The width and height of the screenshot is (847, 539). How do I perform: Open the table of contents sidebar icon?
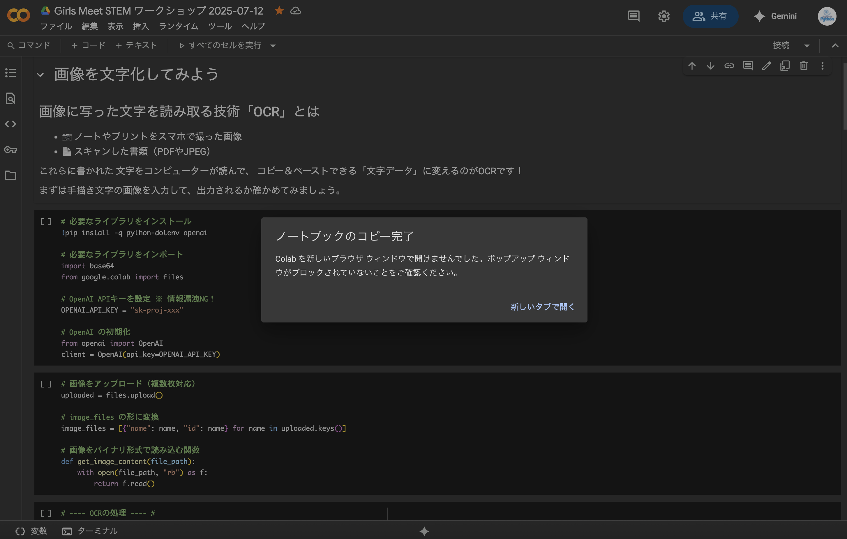(x=10, y=73)
